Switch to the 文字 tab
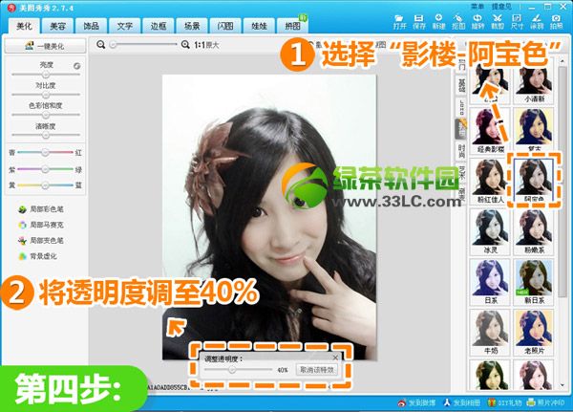This screenshot has width=573, height=412. tap(124, 26)
